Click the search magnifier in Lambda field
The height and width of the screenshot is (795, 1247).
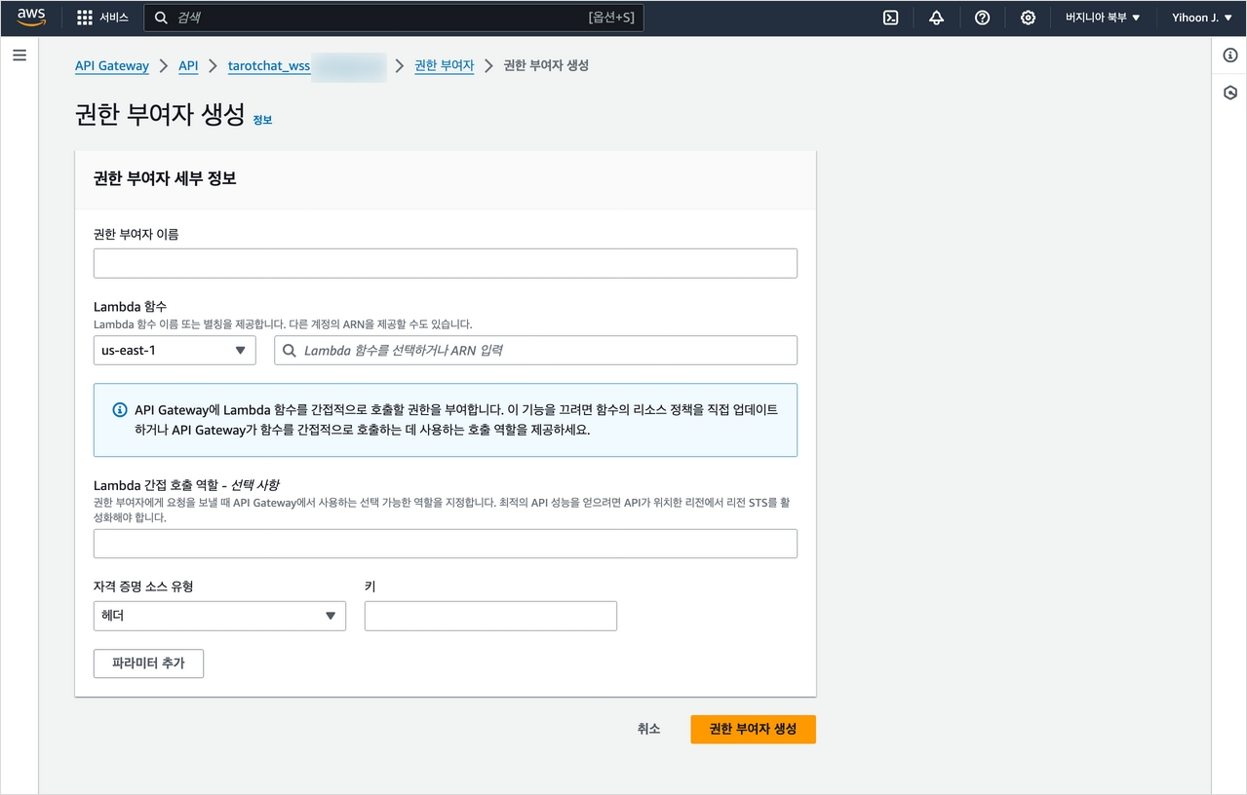[x=289, y=350]
